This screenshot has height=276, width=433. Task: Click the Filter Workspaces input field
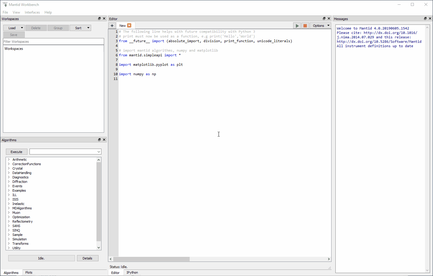pyautogui.click(x=53, y=42)
